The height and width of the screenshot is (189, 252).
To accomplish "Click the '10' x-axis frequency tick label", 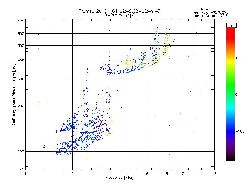I will point(182,174).
